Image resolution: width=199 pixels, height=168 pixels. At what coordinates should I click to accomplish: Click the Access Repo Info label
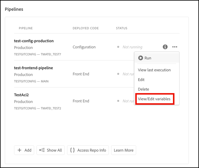[x=92, y=150]
